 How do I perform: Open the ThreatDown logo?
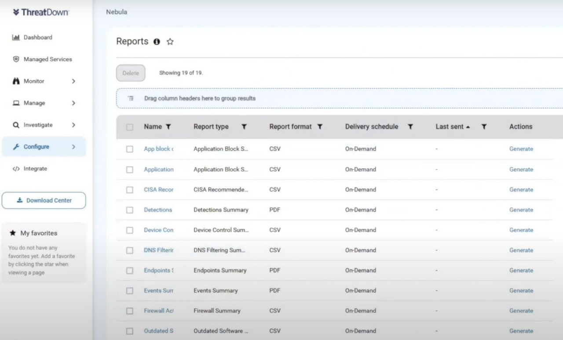tap(40, 12)
